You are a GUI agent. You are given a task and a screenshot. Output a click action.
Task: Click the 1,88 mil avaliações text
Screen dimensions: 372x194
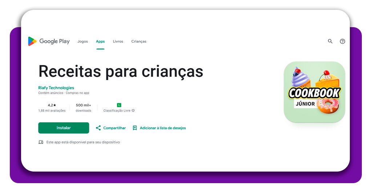52,111
